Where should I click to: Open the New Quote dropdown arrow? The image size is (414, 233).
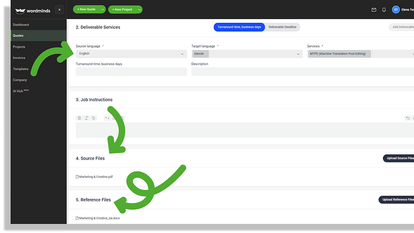[x=102, y=9]
